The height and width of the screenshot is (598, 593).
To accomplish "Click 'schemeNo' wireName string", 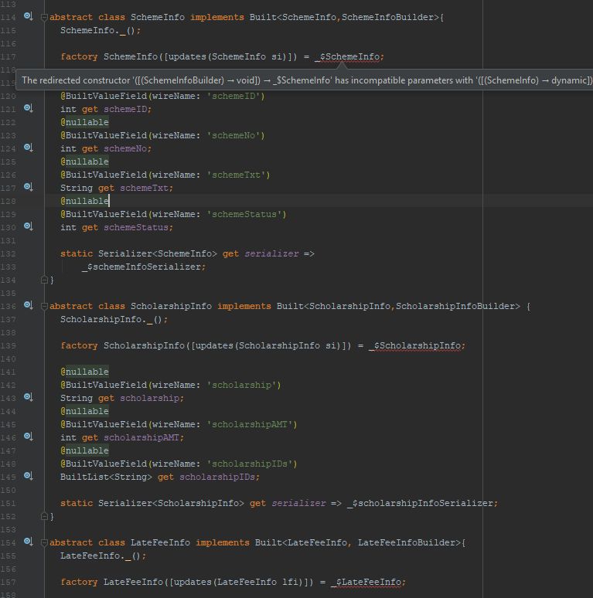I will point(233,135).
